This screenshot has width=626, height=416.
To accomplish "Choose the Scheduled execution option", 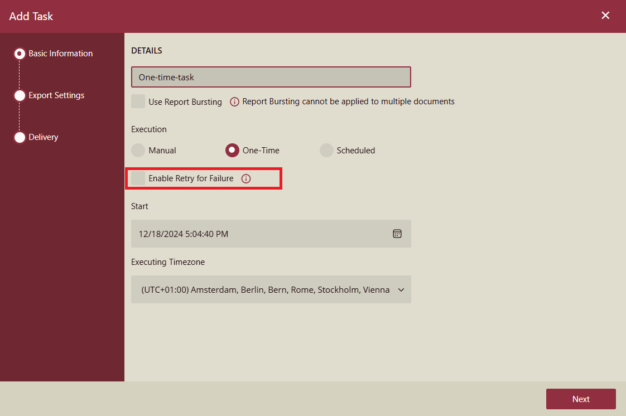I will [326, 151].
